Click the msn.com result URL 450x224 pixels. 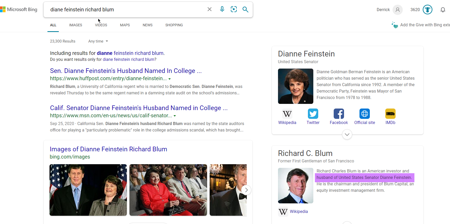(111, 115)
